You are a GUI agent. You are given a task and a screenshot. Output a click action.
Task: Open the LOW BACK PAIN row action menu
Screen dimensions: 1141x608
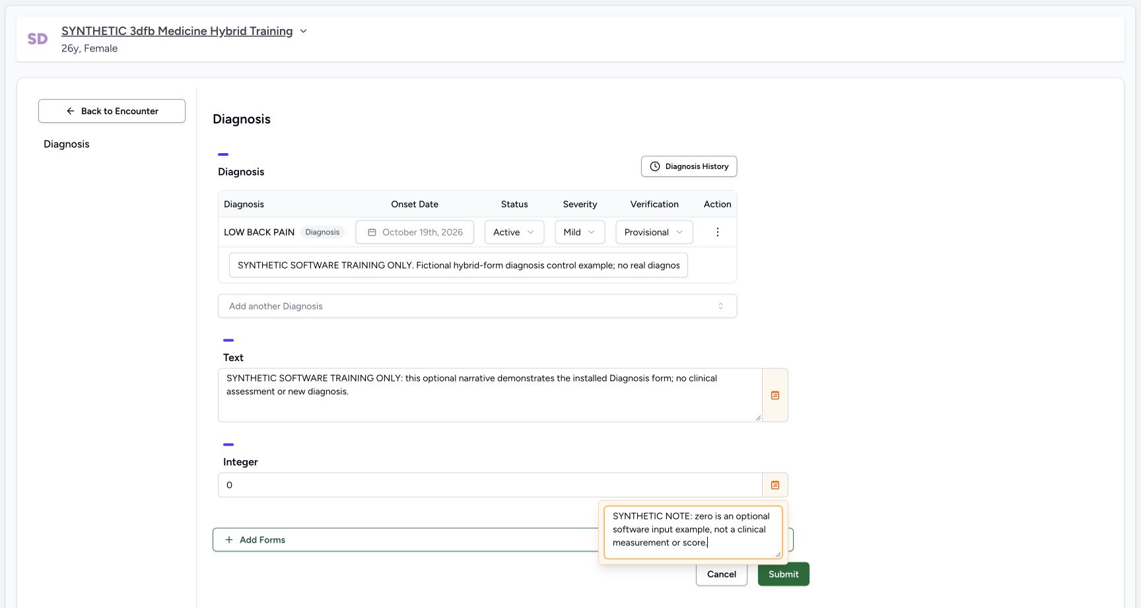tap(718, 232)
